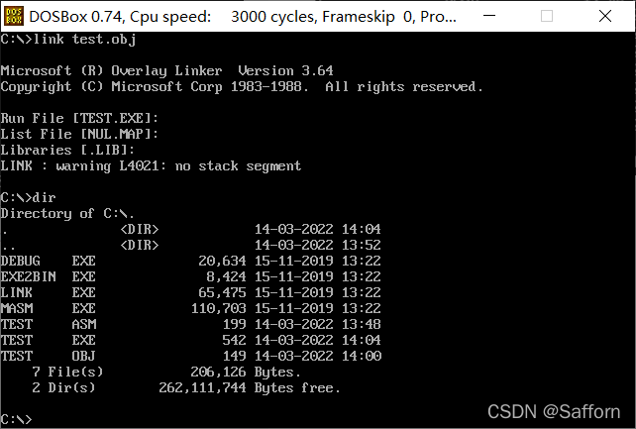Click the DOSBox 0.74 title bar text
The image size is (636, 429).
click(x=243, y=17)
